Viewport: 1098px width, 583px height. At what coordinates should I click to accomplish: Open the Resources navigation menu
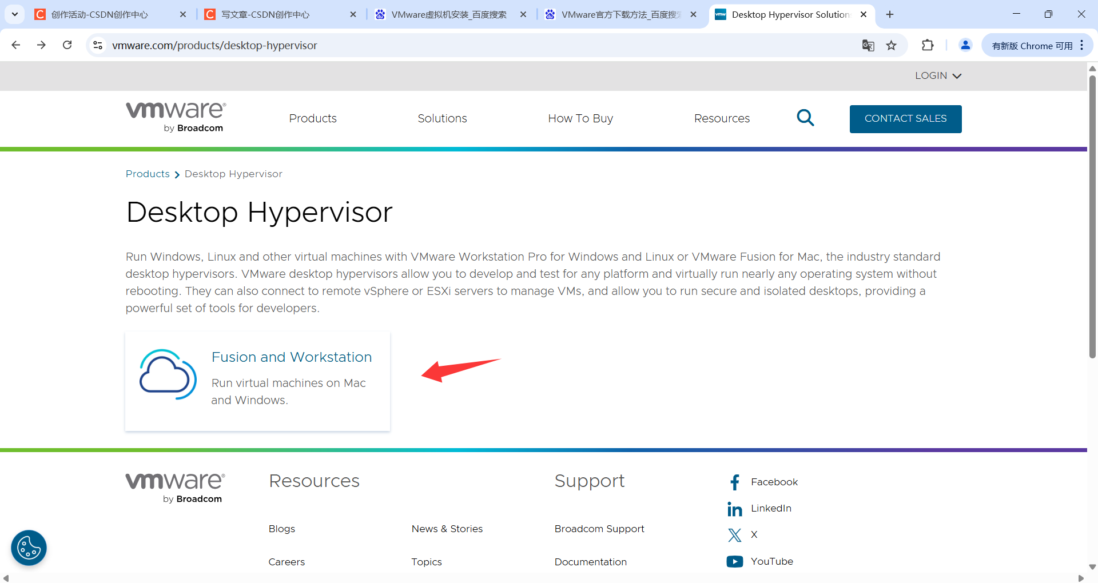(722, 118)
